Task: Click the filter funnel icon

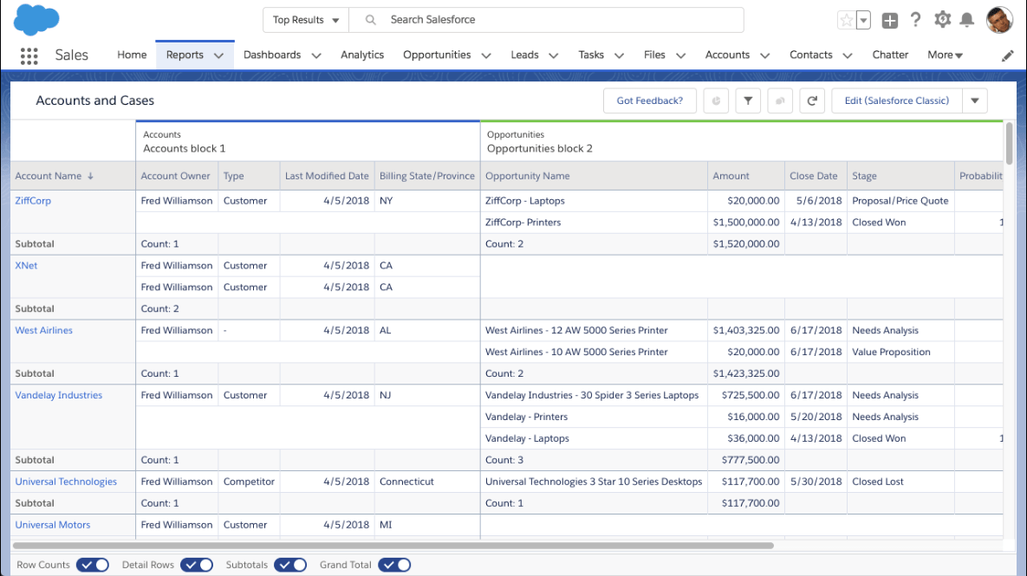Action: coord(747,101)
